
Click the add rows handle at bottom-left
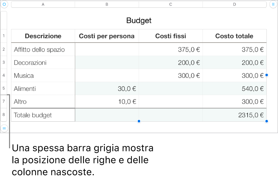point(4,128)
